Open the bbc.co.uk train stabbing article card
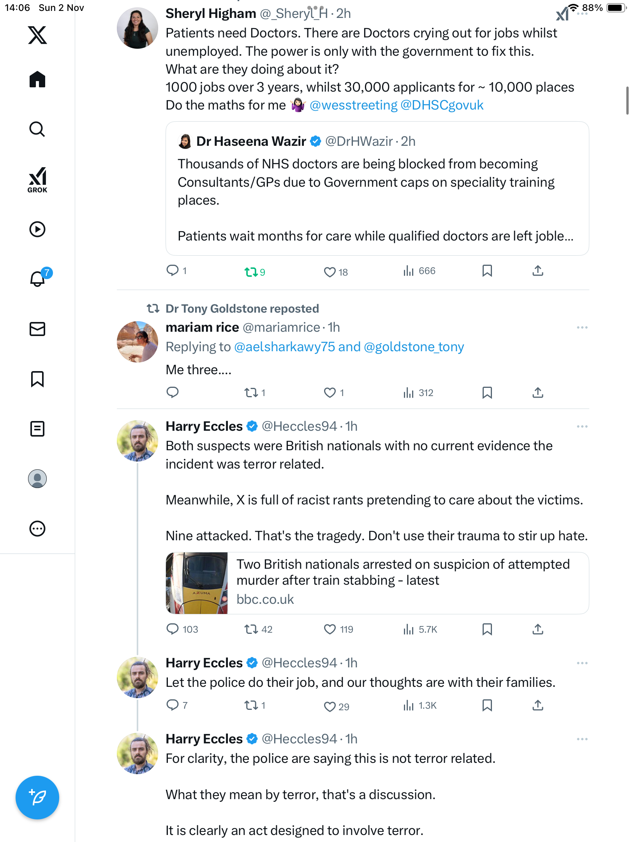Screen dimensions: 631x842 pyautogui.click(x=377, y=583)
